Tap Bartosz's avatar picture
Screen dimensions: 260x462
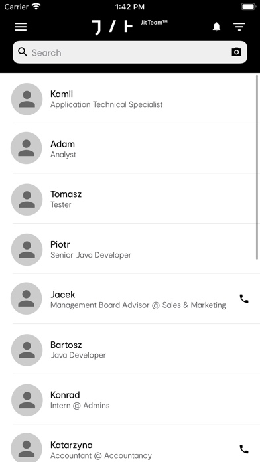[27, 350]
